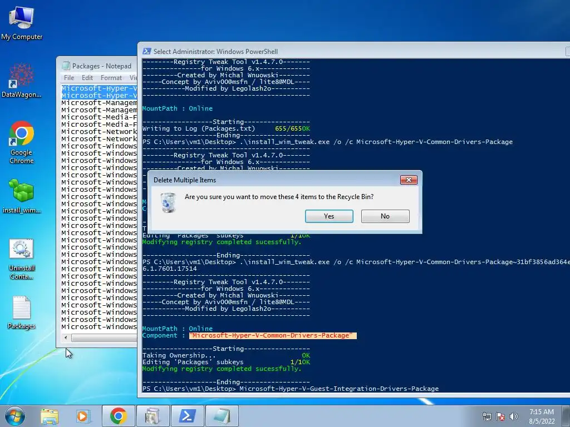Select the Packages text file icon
Image resolution: width=570 pixels, height=427 pixels.
tap(22, 312)
